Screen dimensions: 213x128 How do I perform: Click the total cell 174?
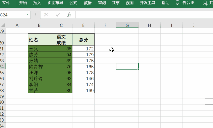[83, 84]
